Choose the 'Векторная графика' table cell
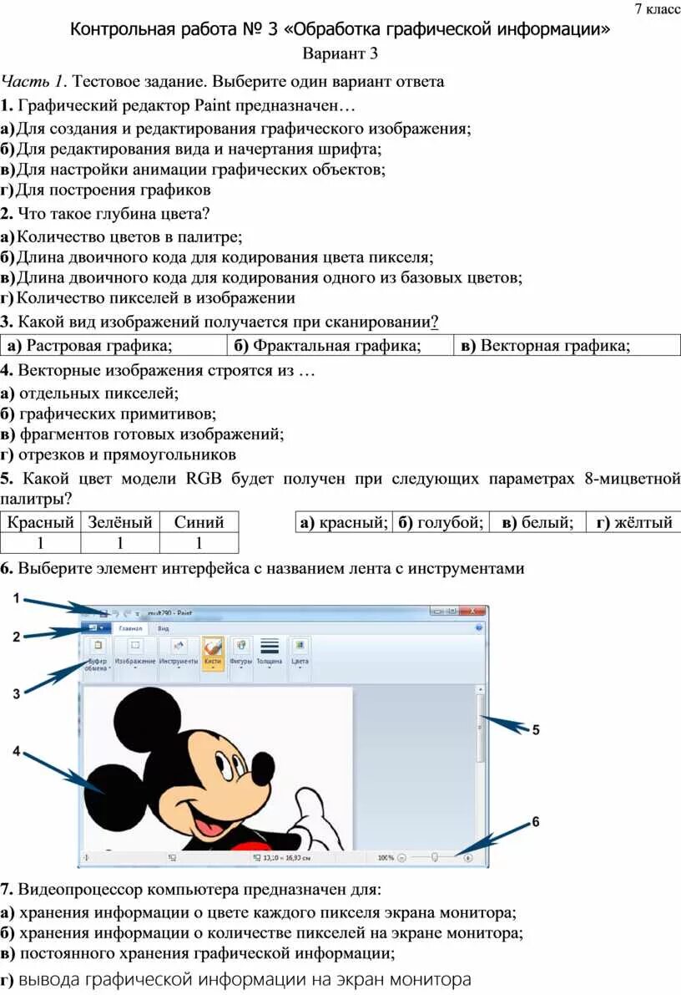Screen dimensions: 681x995 (567, 345)
